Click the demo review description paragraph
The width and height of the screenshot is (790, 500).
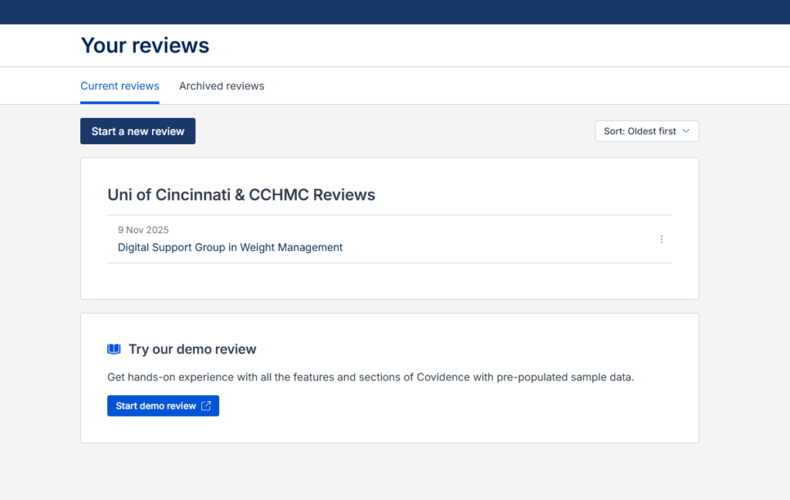pos(370,377)
